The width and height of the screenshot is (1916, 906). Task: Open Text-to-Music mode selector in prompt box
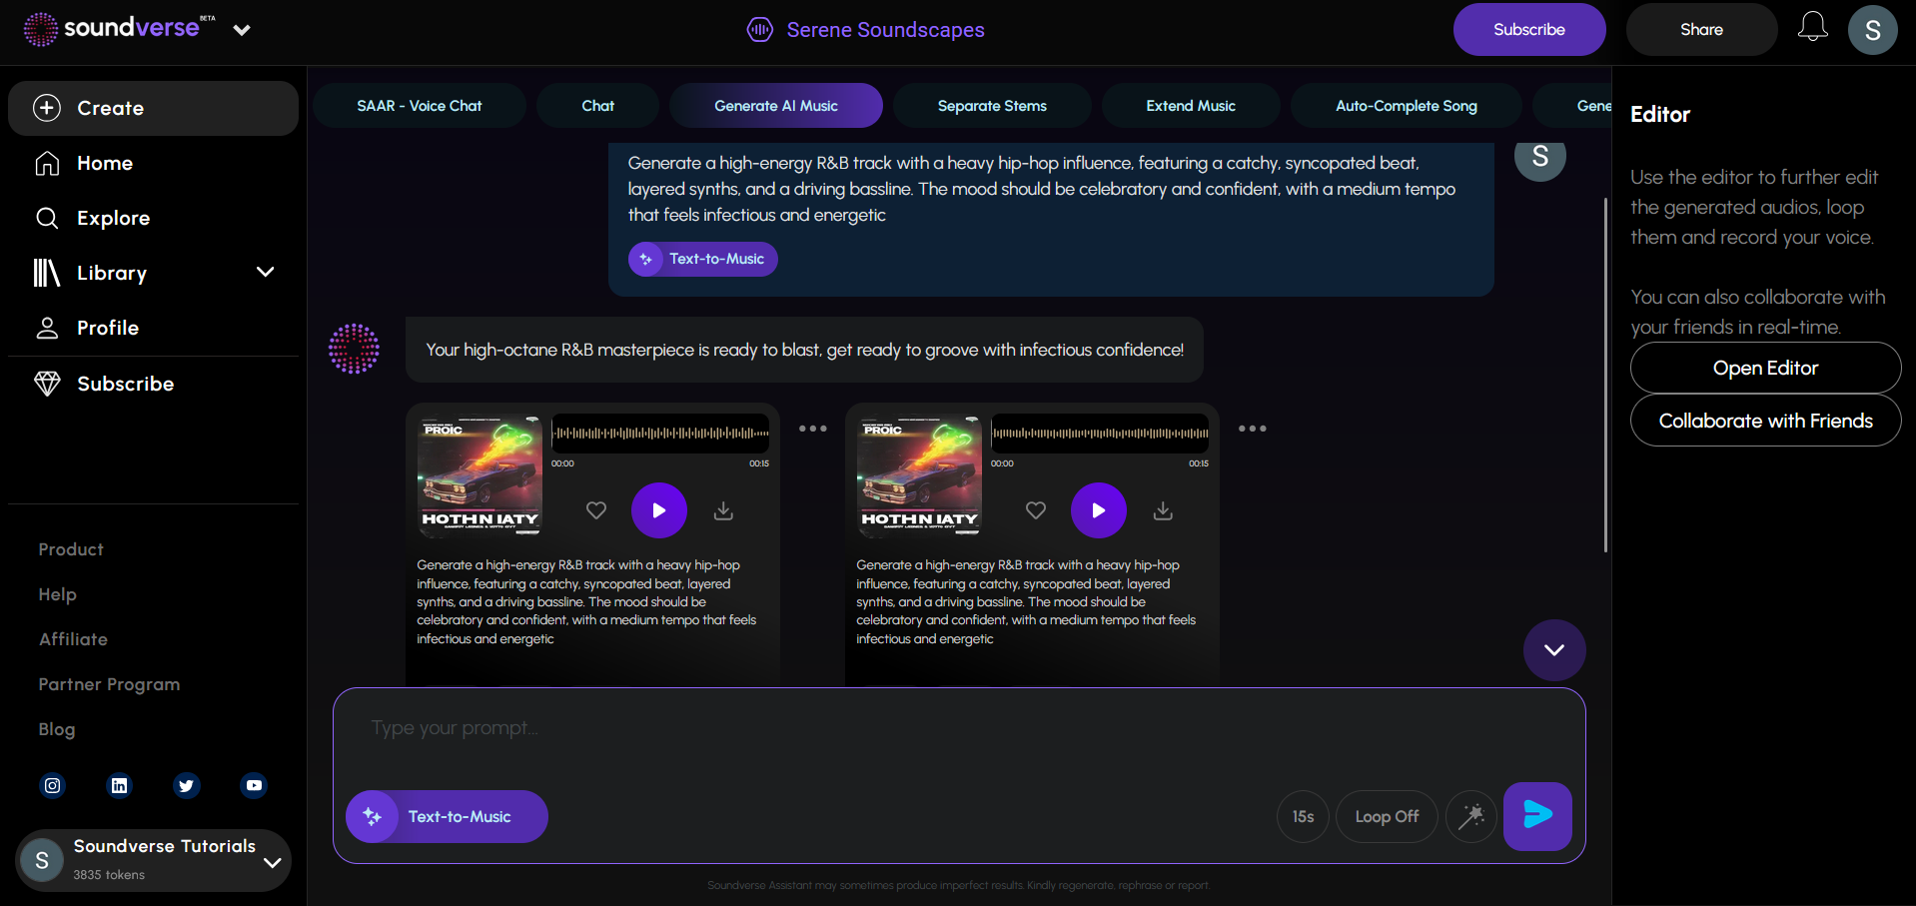447,816
